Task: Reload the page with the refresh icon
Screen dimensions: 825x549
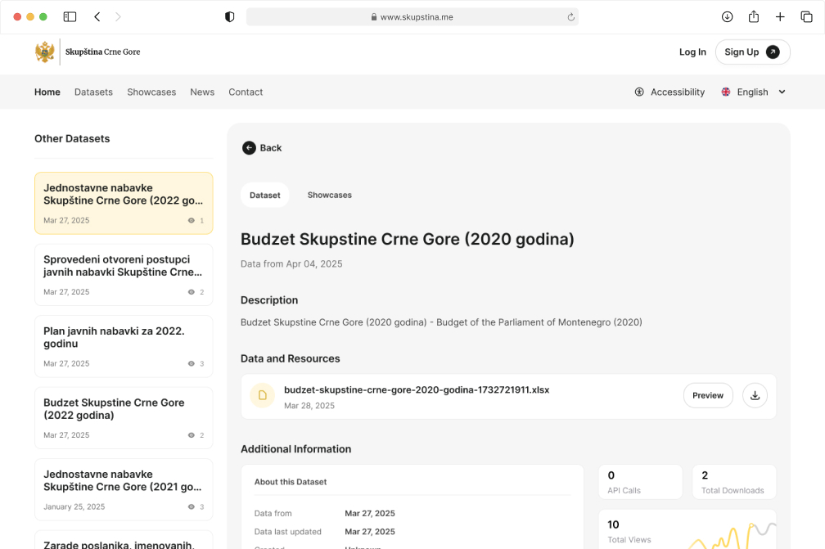Action: [570, 16]
